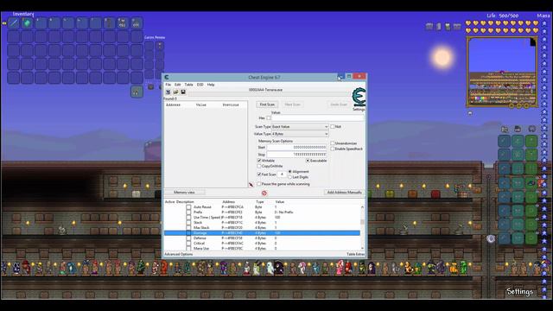This screenshot has height=311, width=553.
Task: Click the Next Scan button
Action: coord(292,105)
